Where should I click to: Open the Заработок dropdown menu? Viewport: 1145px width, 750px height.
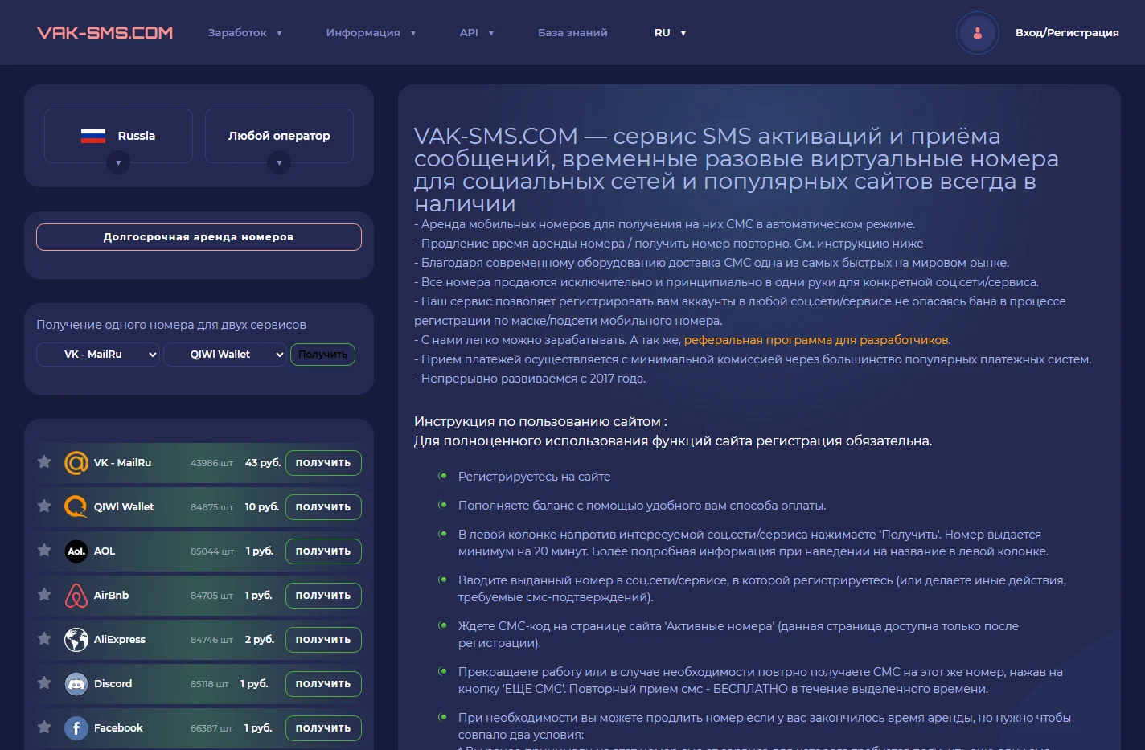pos(245,33)
